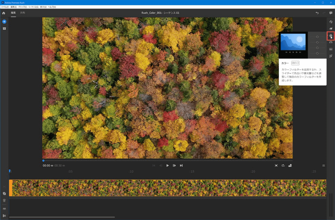The image size is (335, 220).
Task: Toggle fullscreen preview
Action: pos(276,165)
